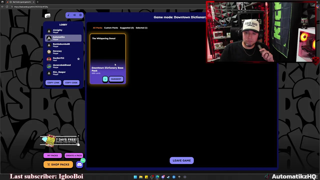Open the Discord icon button
This screenshot has height=180, width=320.
tap(79, 164)
